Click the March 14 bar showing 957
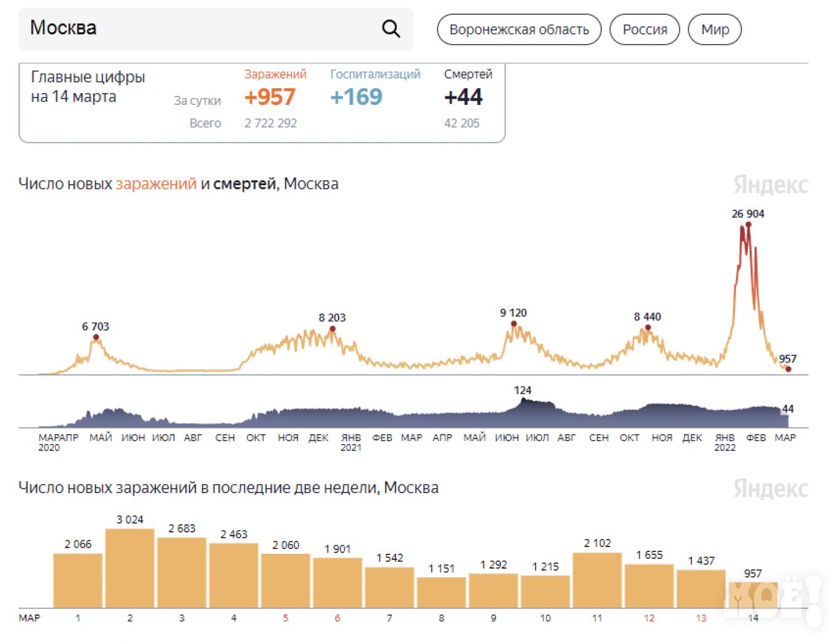The image size is (833, 644). pyautogui.click(x=753, y=595)
